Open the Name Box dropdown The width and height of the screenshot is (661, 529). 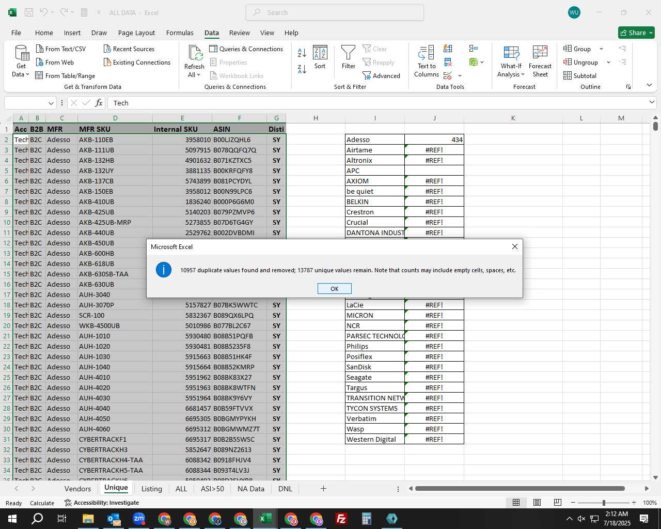[x=51, y=103]
